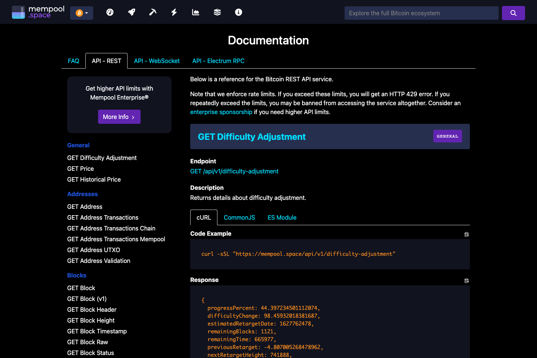Select the ES Module code tab
This screenshot has width=537, height=358.
tap(282, 217)
